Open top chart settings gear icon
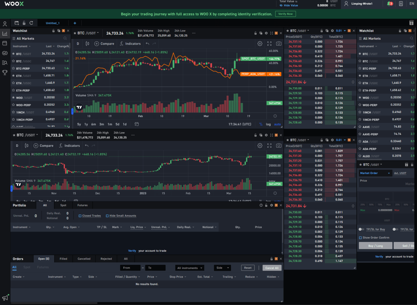The height and width of the screenshot is (305, 417). 260,43
